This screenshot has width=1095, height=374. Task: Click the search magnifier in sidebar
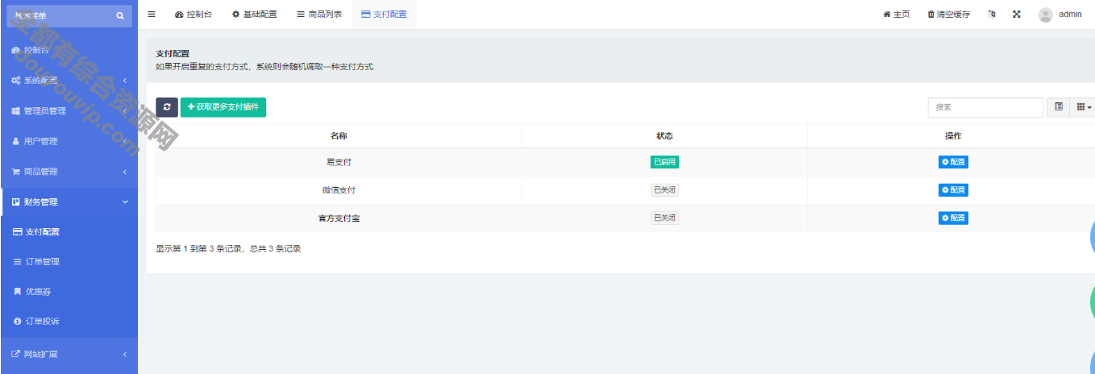tap(120, 15)
